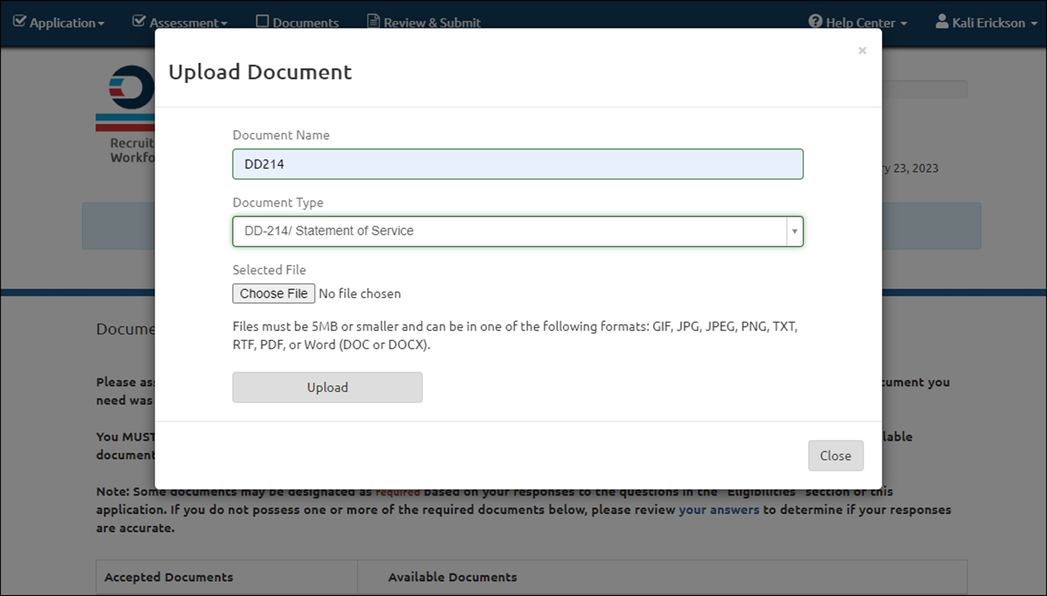Image resolution: width=1047 pixels, height=596 pixels.
Task: Open the Application menu
Action: point(59,23)
